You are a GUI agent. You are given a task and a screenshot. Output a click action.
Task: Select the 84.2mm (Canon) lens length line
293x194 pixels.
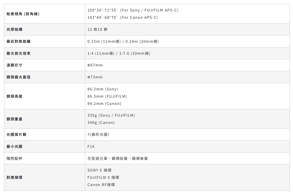104,104
